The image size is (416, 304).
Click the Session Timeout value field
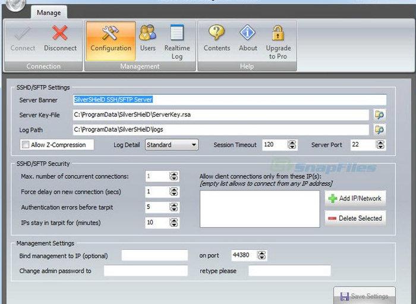click(x=275, y=145)
